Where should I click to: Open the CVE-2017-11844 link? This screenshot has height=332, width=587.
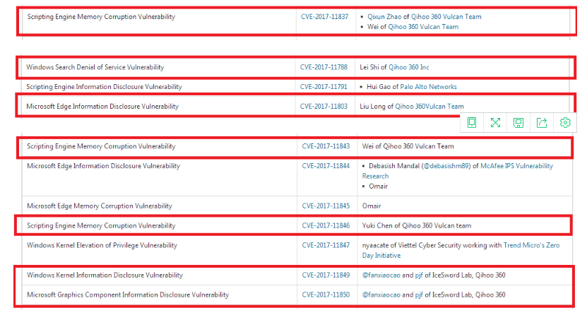click(x=326, y=166)
